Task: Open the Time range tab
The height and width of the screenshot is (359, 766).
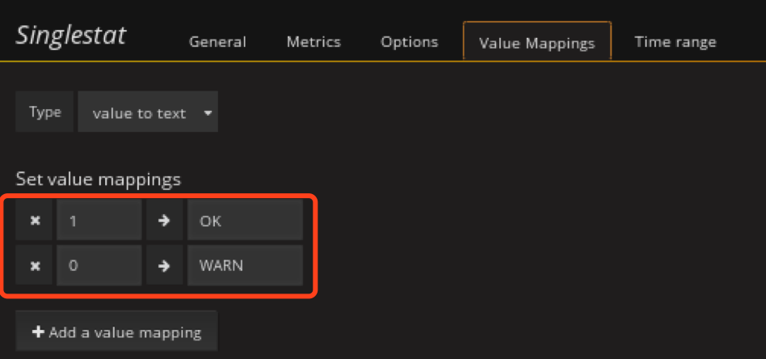Action: [675, 42]
